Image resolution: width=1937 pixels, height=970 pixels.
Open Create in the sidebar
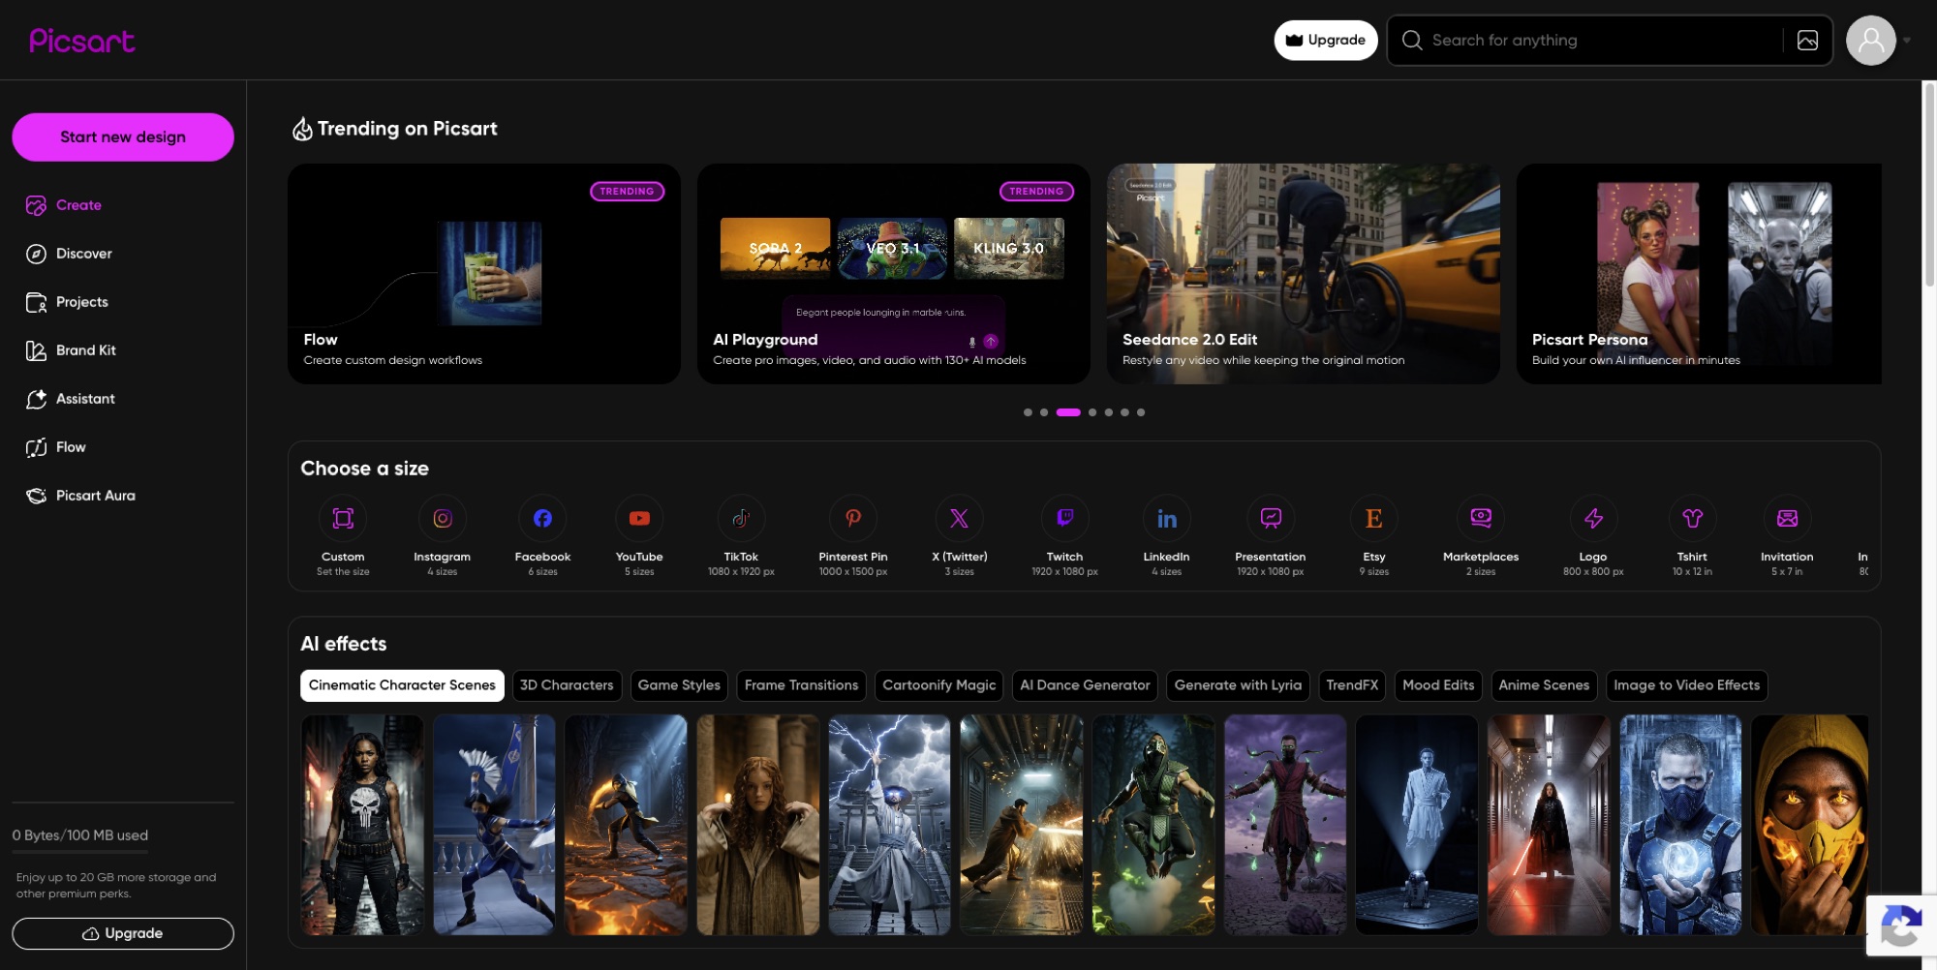click(x=63, y=205)
